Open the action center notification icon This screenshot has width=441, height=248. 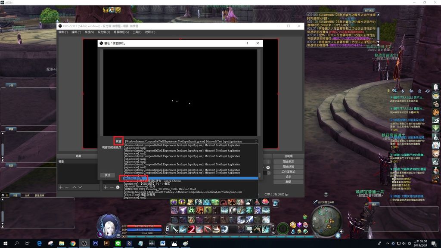click(x=434, y=243)
